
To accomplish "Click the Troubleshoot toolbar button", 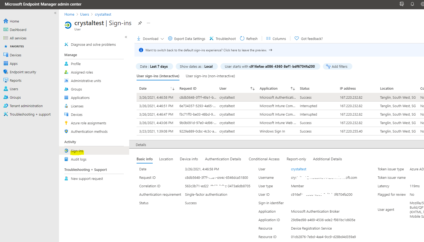I will pyautogui.click(x=223, y=39).
